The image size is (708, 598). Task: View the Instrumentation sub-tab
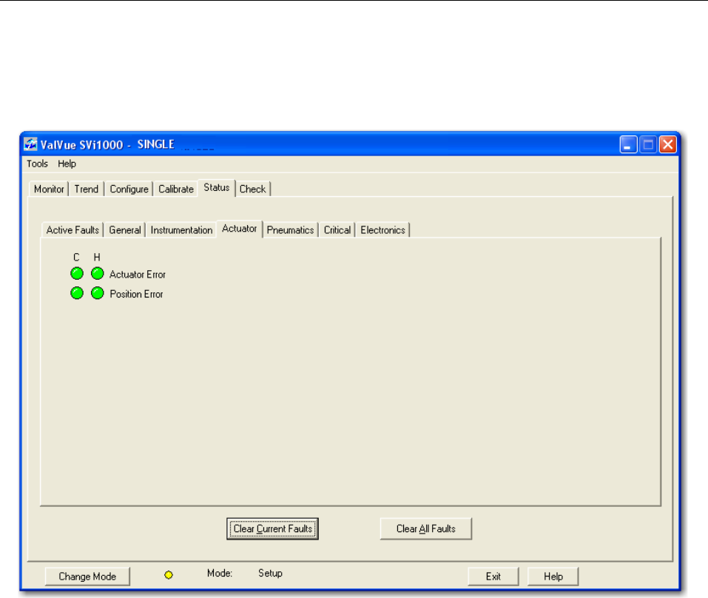point(181,230)
